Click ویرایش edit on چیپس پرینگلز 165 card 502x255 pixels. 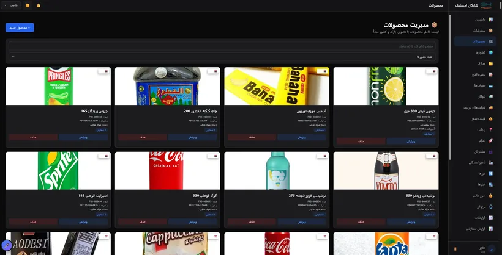click(83, 137)
